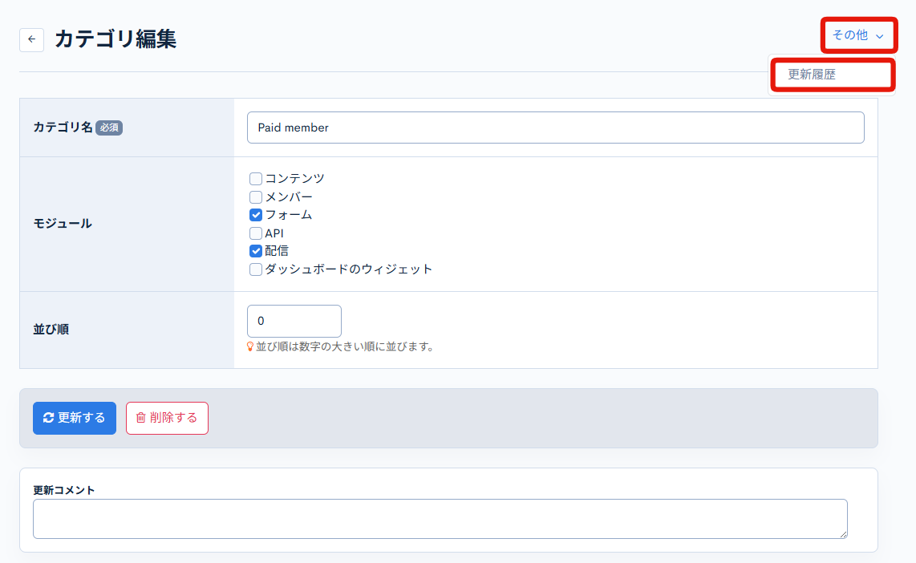916x563 pixels.
Task: Click the カテゴリ名 text field showing Paid member
Action: [x=556, y=127]
